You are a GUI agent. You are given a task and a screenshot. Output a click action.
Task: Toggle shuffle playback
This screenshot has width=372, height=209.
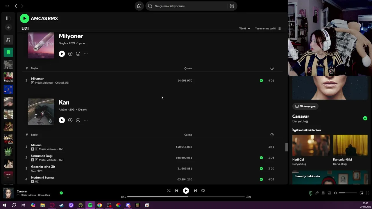point(169,191)
